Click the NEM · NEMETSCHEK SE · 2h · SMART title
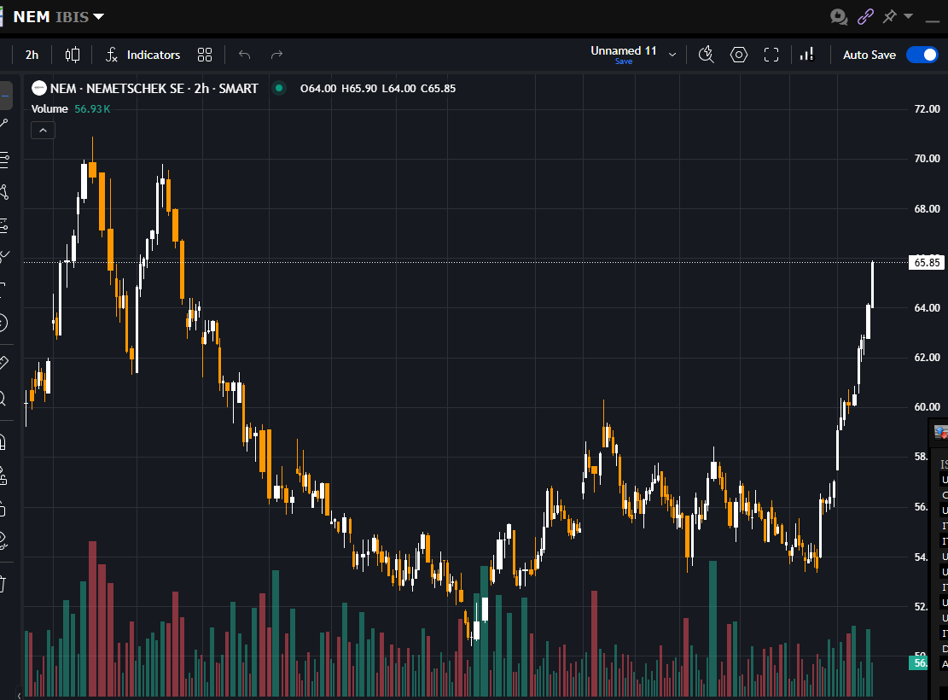 point(154,88)
